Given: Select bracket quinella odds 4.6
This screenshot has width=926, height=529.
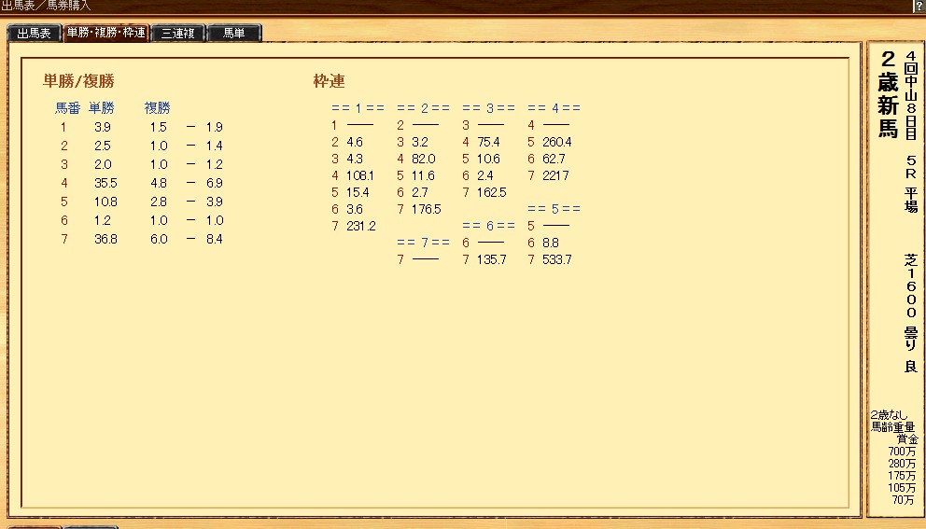Looking at the screenshot, I should tap(355, 143).
